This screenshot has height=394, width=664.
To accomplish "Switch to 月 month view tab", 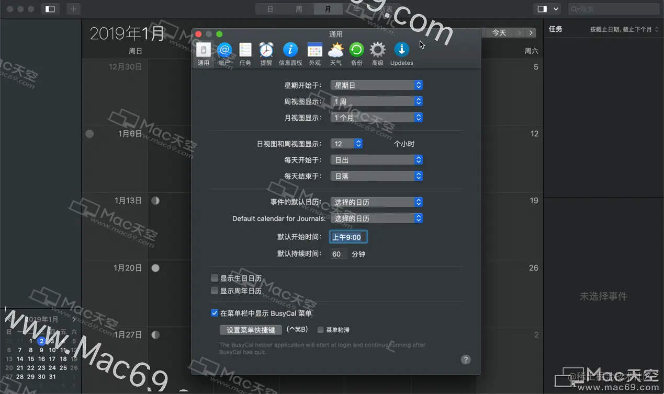I will [x=328, y=9].
